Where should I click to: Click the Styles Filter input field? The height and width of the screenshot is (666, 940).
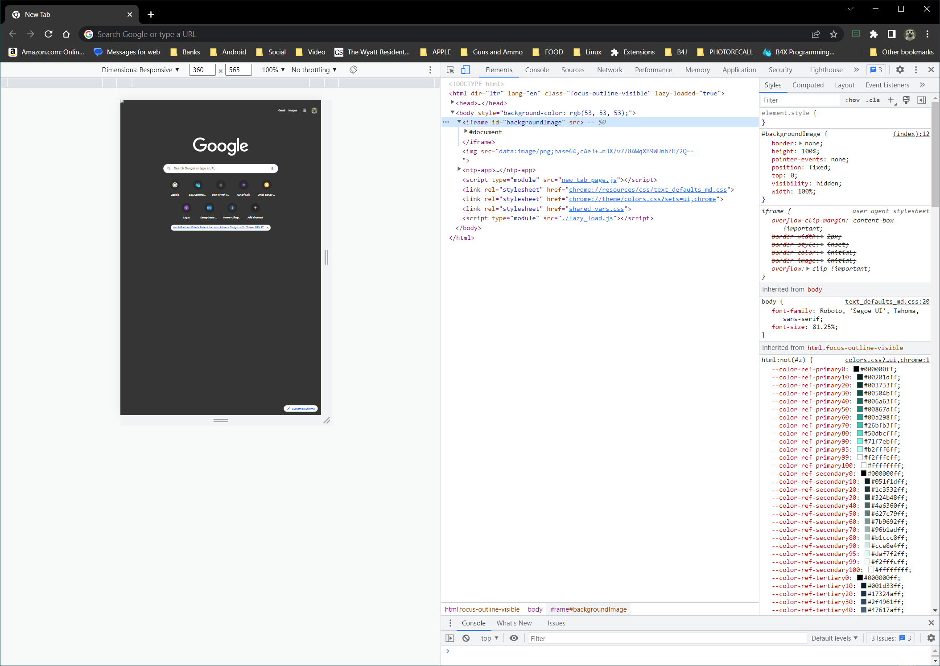click(x=800, y=100)
